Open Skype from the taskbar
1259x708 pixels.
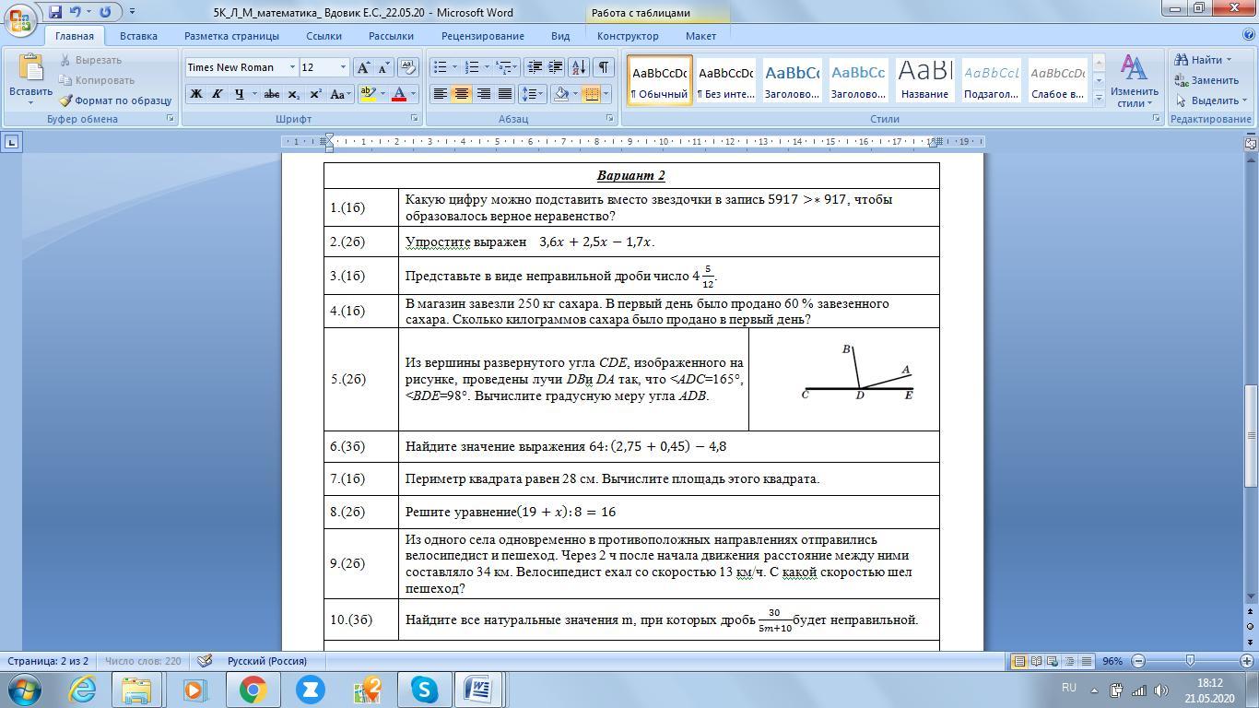click(424, 690)
